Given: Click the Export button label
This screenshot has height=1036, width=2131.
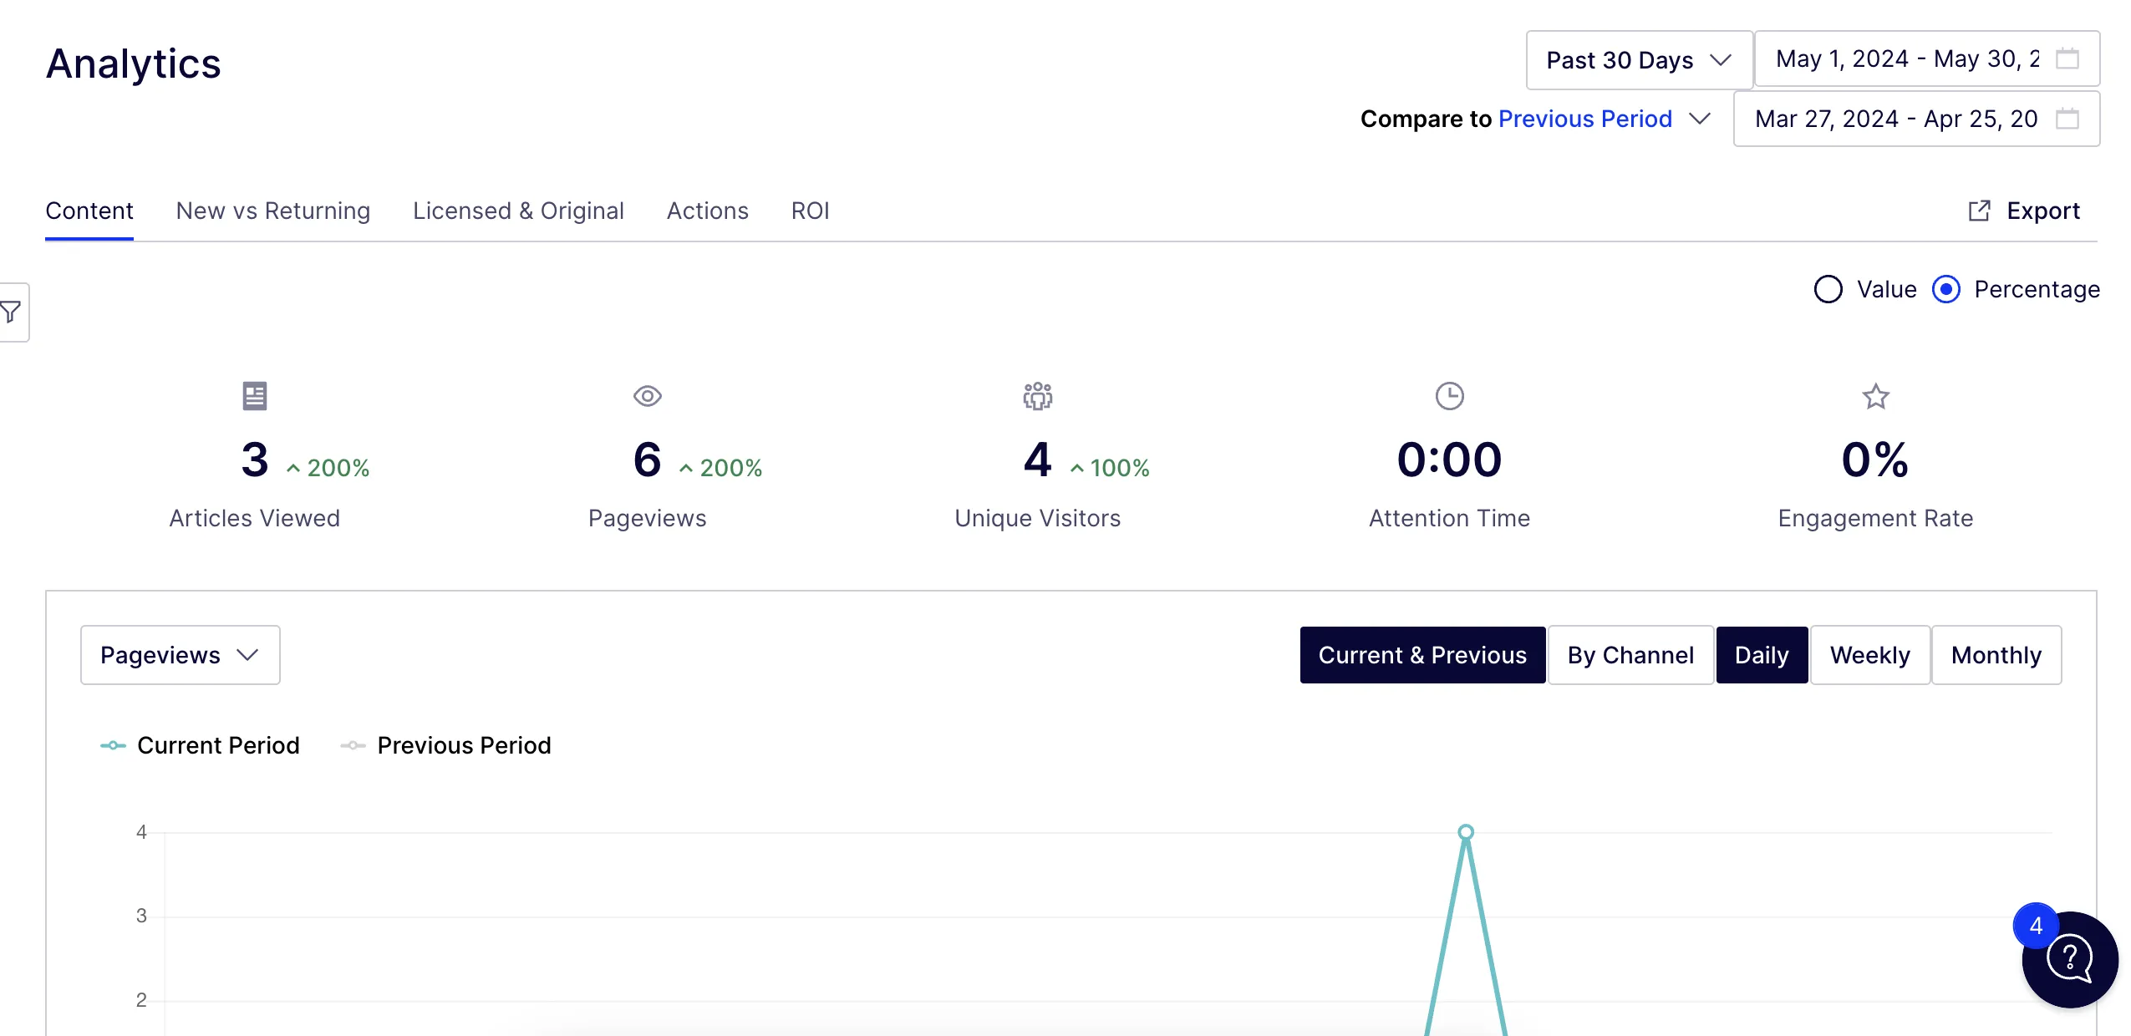Looking at the screenshot, I should pos(2043,211).
